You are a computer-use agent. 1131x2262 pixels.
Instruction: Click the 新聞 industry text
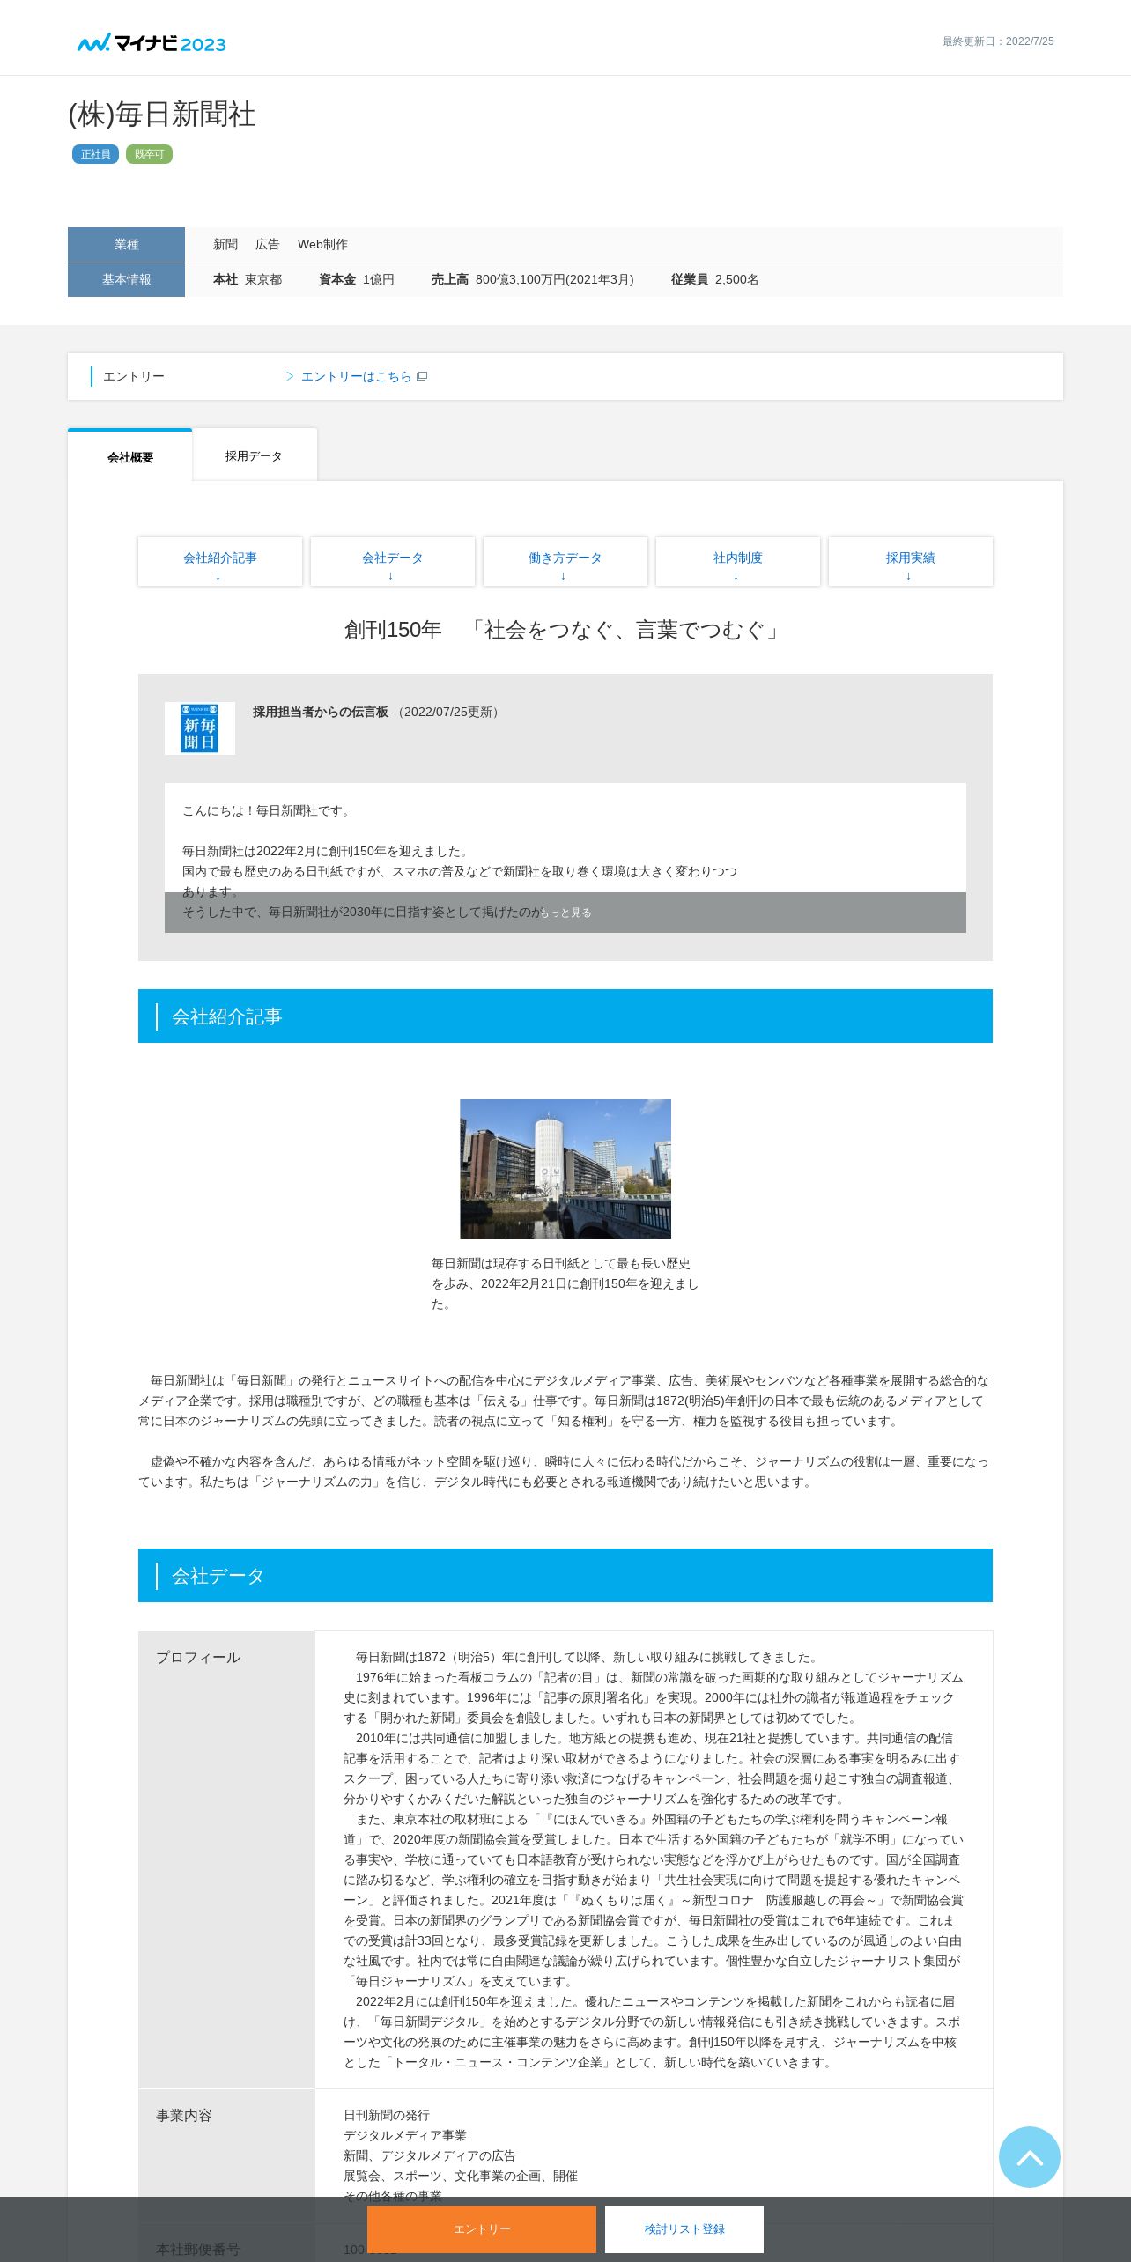click(225, 244)
